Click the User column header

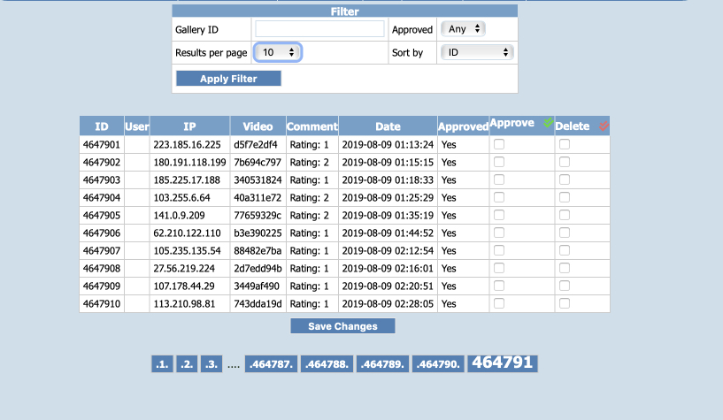coord(137,126)
